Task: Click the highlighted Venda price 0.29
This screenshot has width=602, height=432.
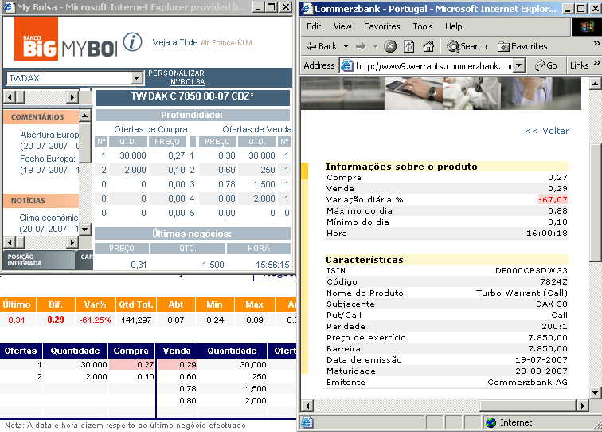Action: [177, 365]
